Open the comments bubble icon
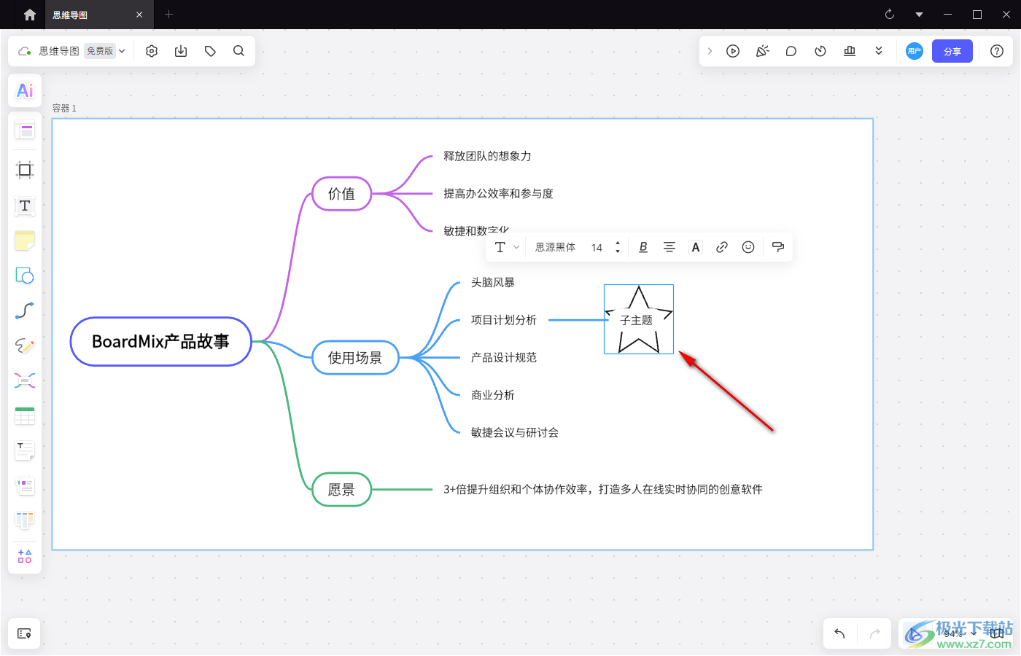Screen dimensions: 1021x656 click(x=791, y=51)
